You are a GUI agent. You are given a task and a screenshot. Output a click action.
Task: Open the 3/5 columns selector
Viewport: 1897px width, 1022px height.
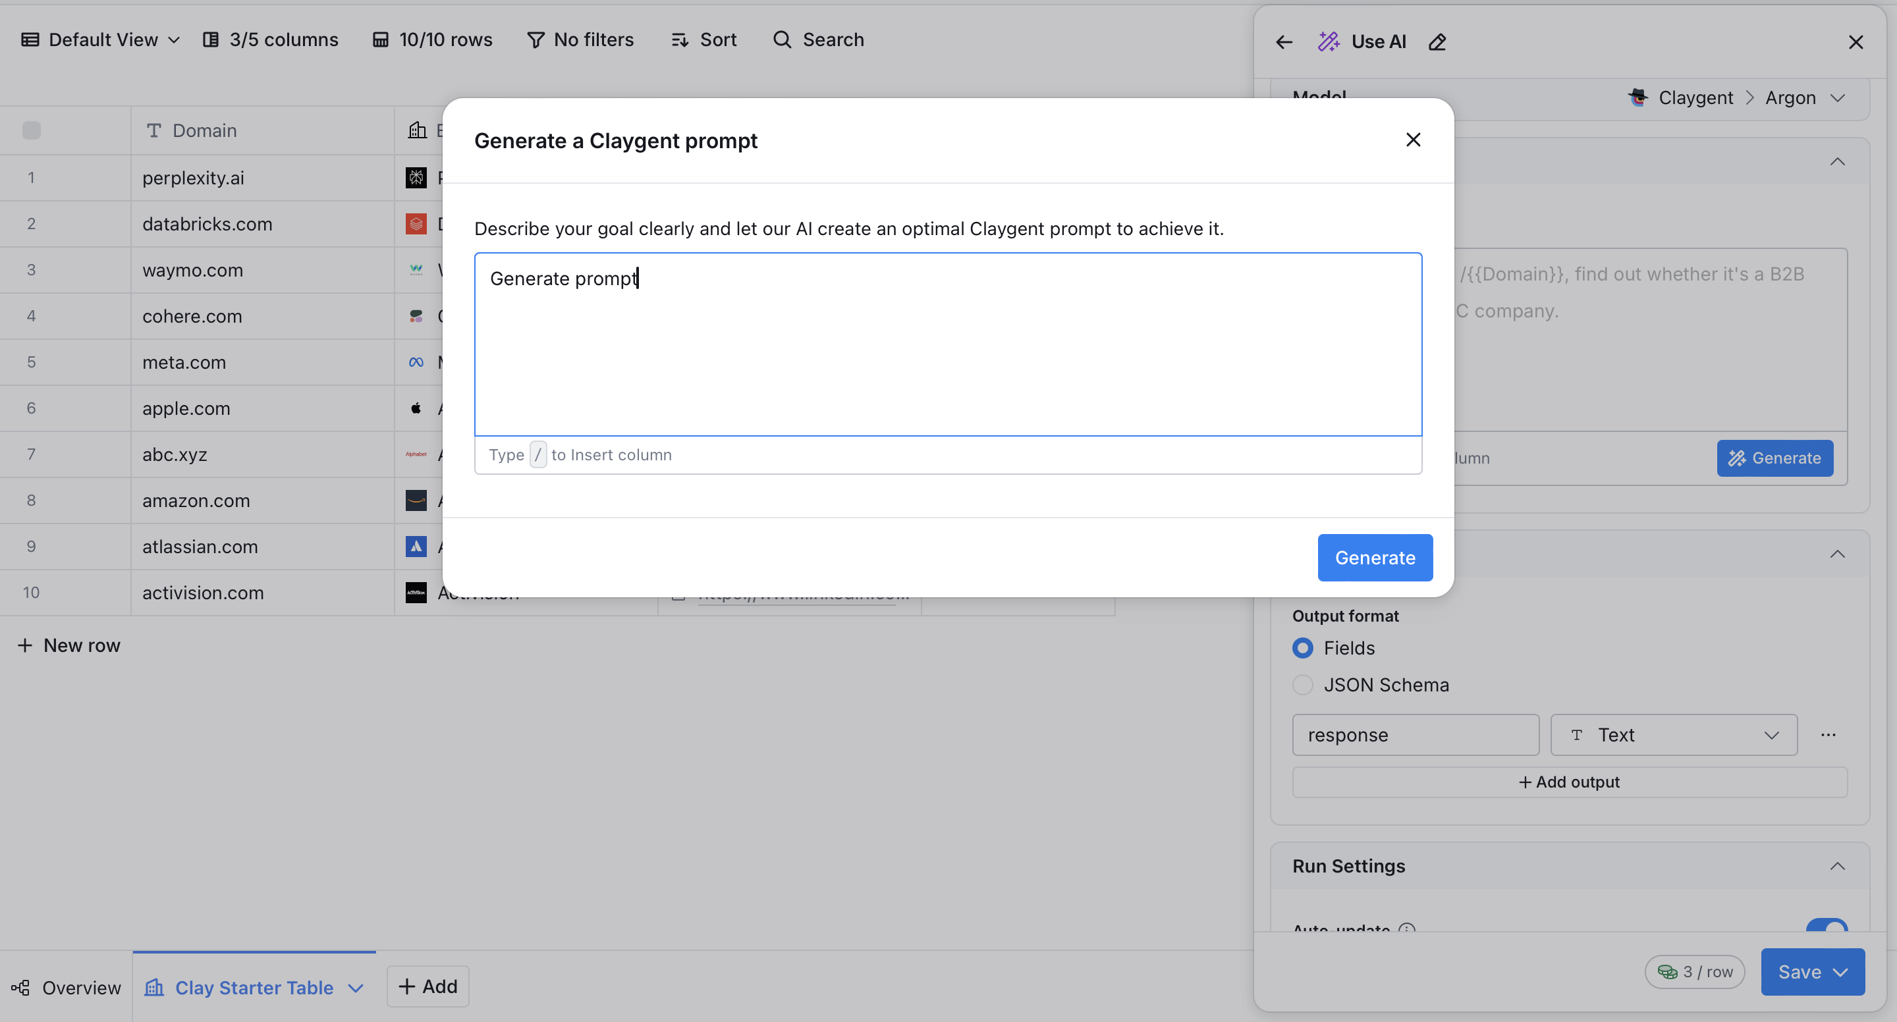click(x=270, y=40)
